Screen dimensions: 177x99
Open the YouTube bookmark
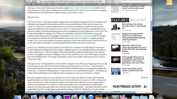[x=71, y=4]
